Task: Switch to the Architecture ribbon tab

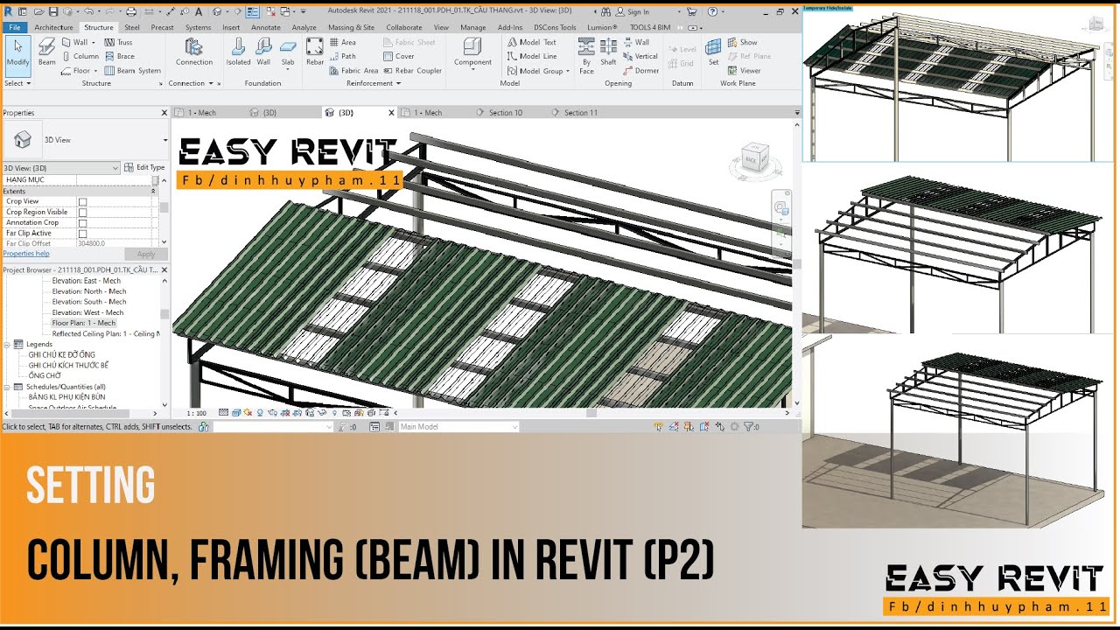Action: [54, 27]
